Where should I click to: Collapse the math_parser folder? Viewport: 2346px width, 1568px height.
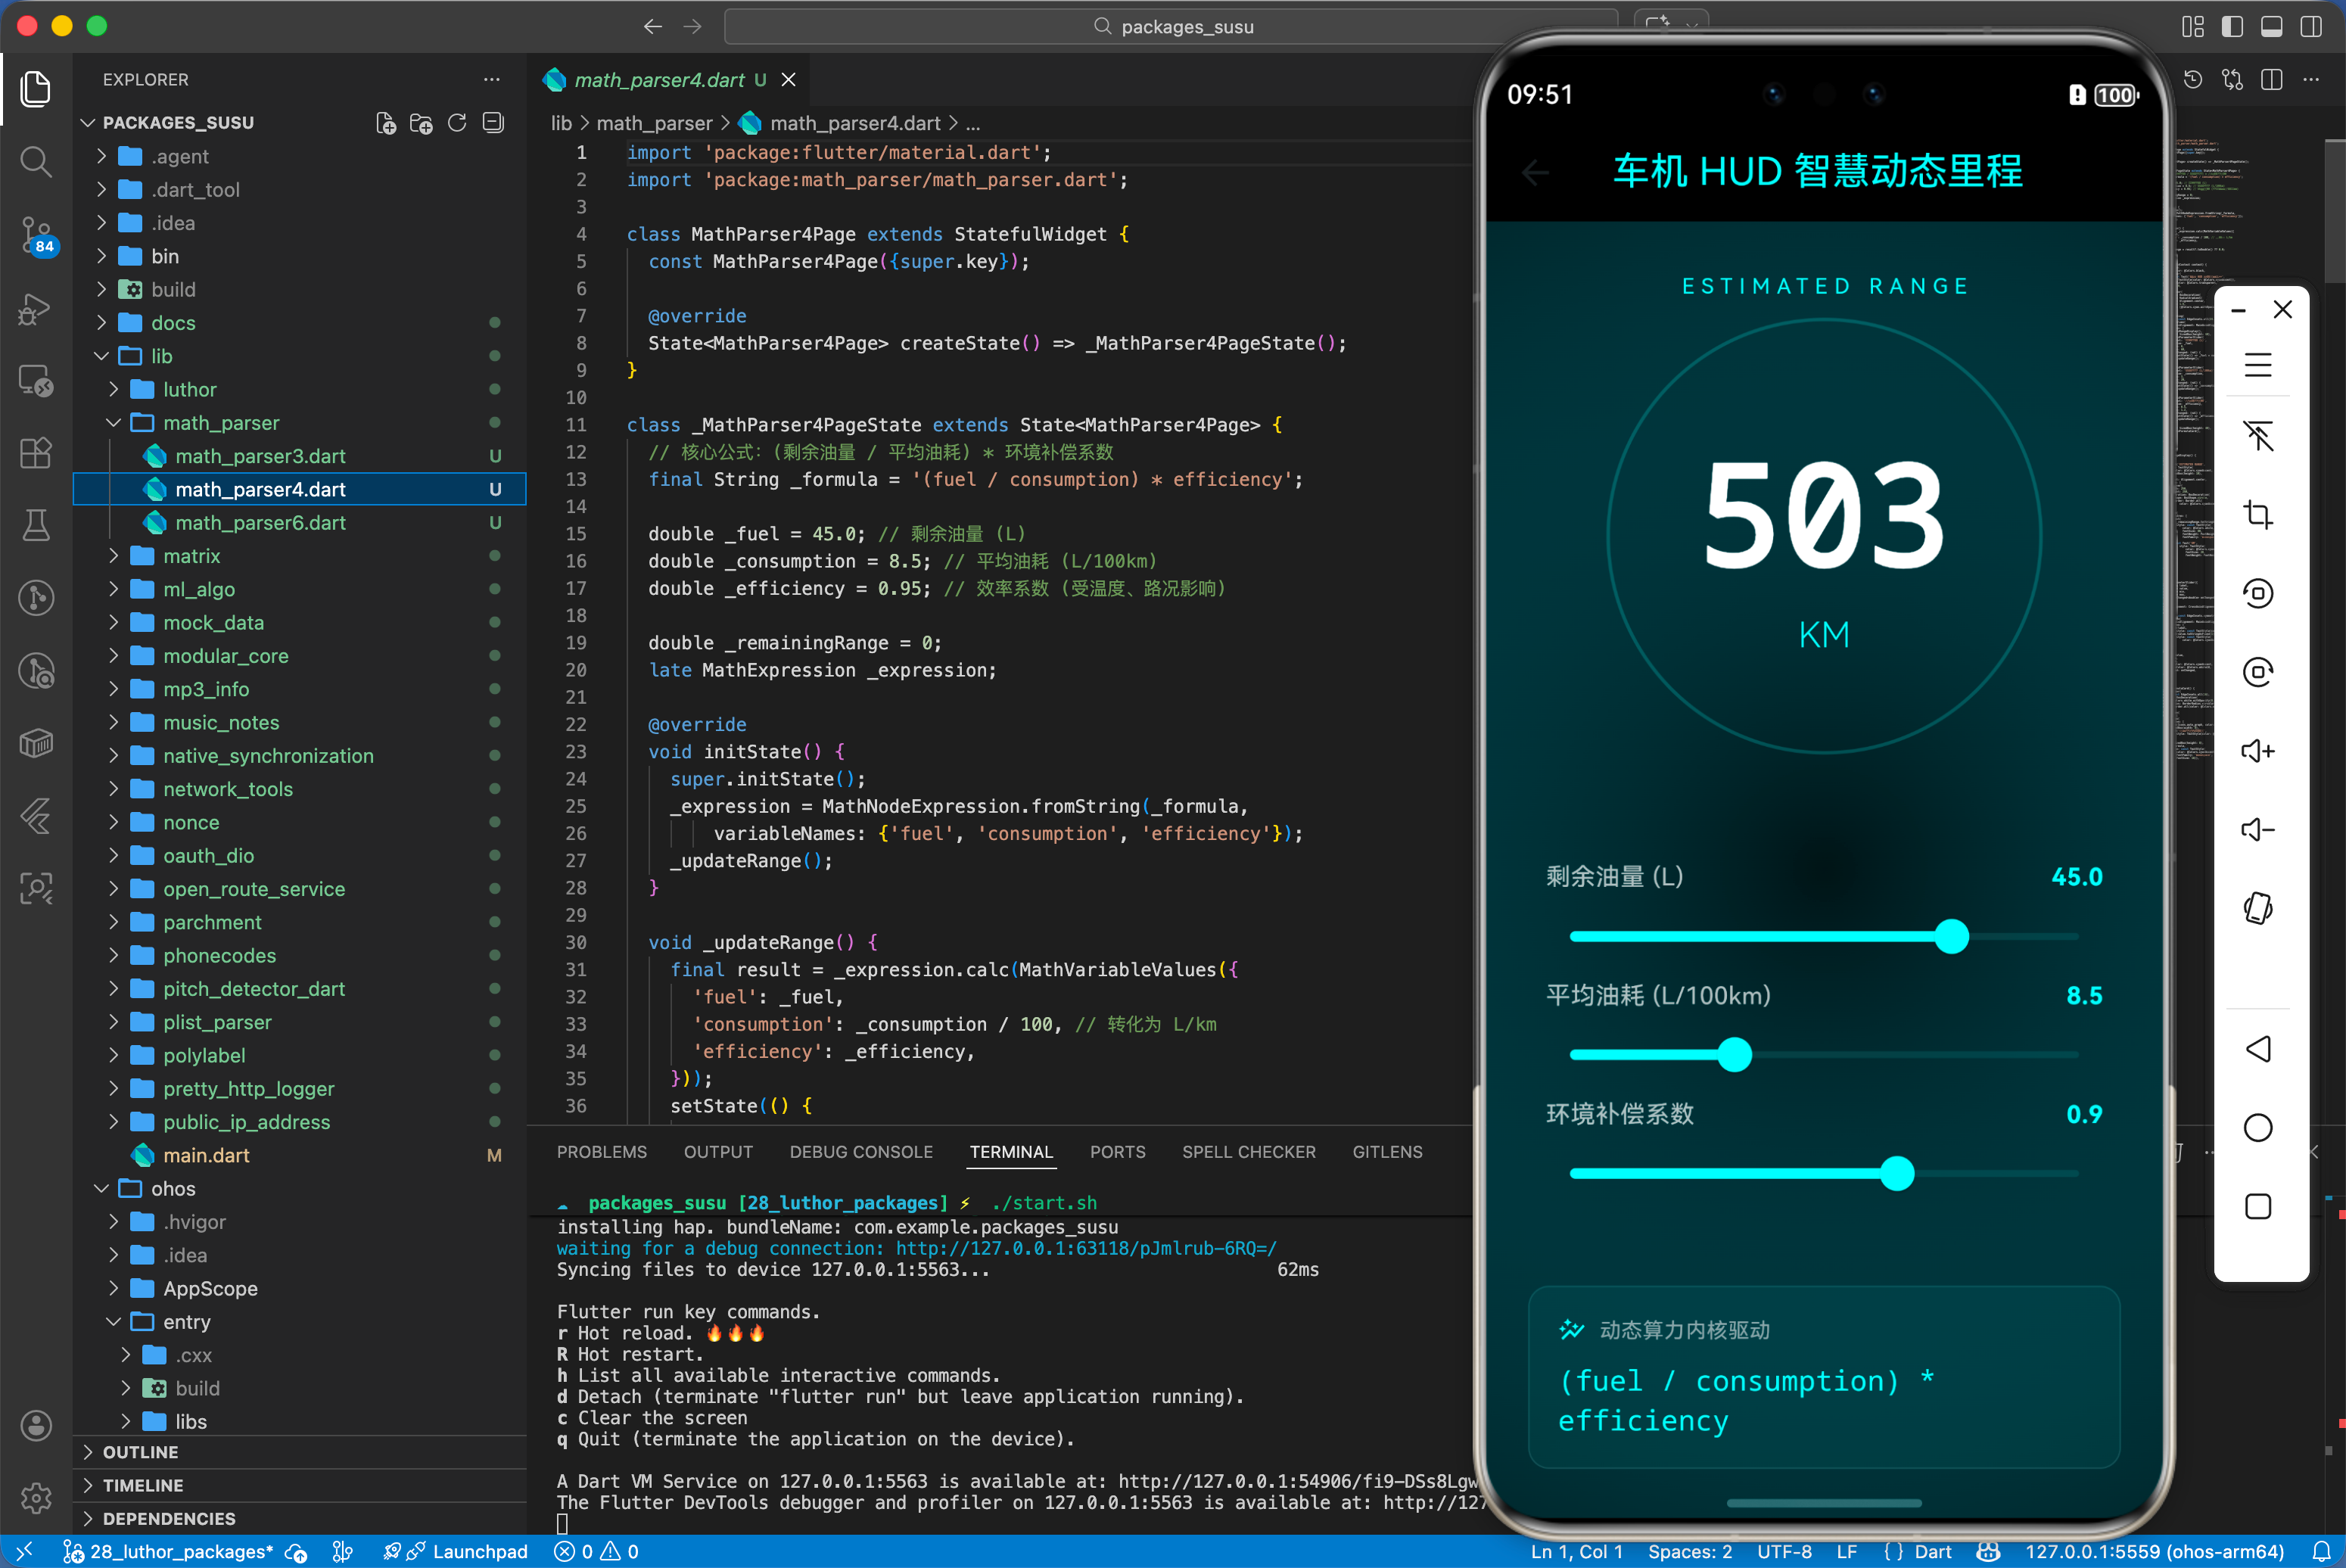click(x=221, y=423)
